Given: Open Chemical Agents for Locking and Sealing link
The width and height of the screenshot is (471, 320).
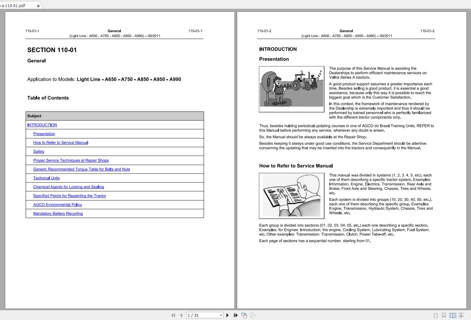Looking at the screenshot, I should (x=69, y=187).
